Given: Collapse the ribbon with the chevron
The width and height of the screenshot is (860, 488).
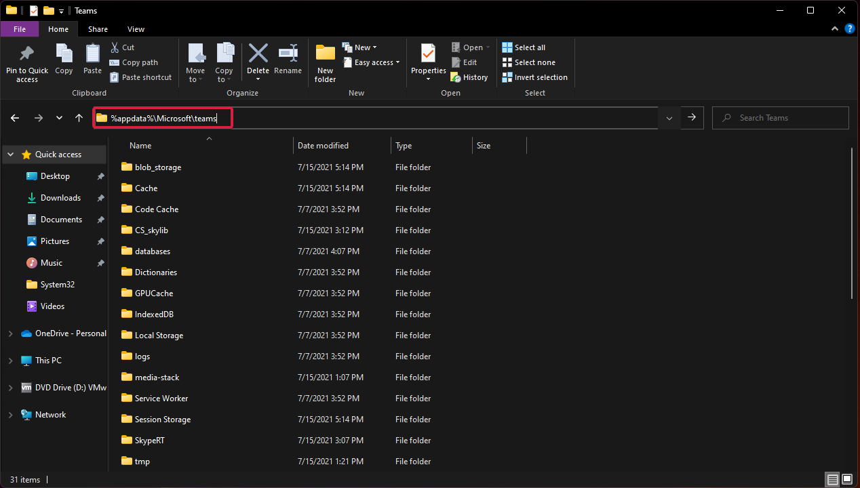Looking at the screenshot, I should 835,29.
